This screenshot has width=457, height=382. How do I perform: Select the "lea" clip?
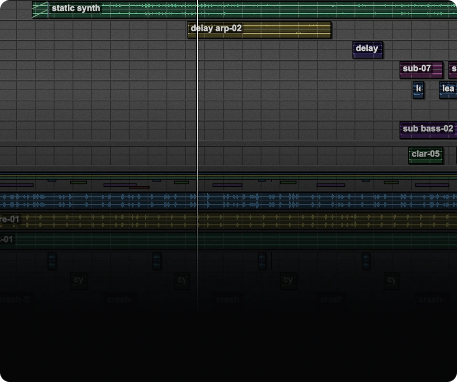pyautogui.click(x=448, y=90)
